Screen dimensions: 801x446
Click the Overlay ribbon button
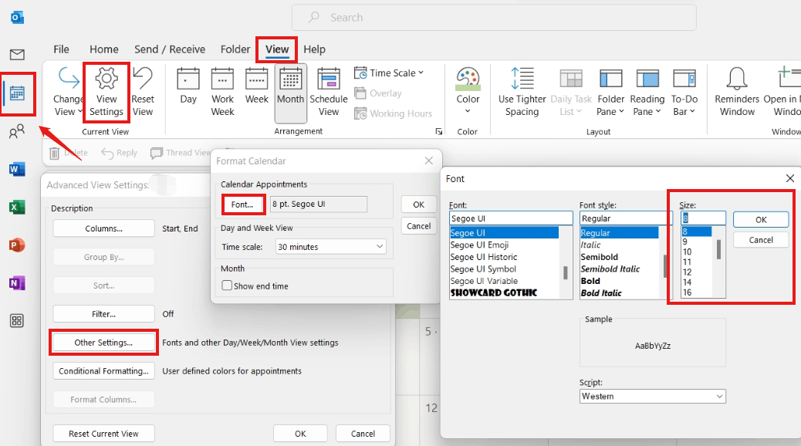[378, 93]
